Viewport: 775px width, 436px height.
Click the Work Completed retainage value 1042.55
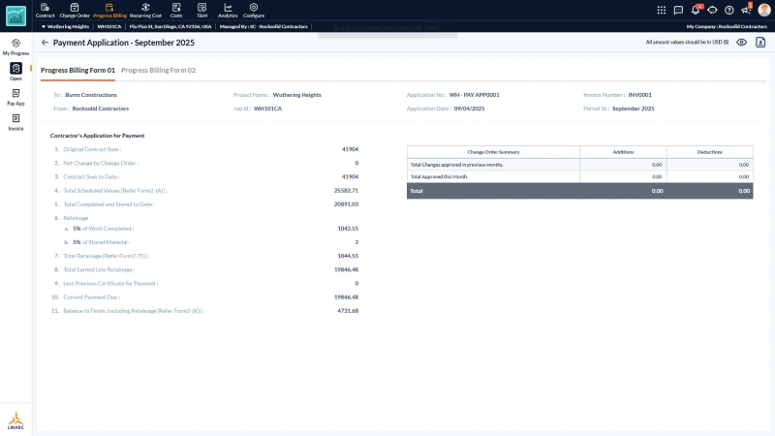[348, 229]
